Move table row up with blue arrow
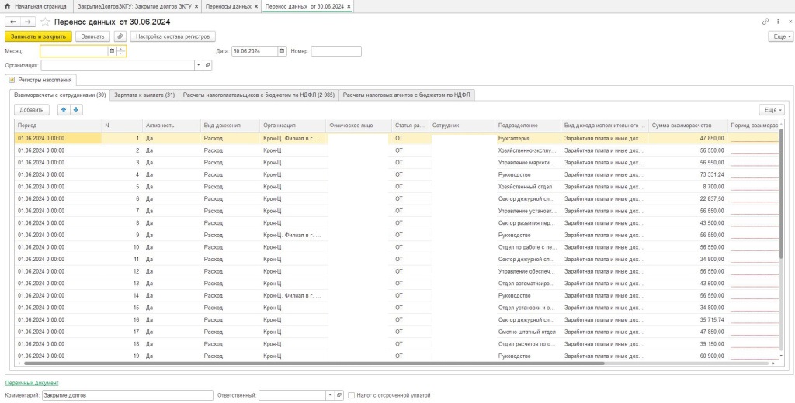This screenshot has height=403, width=795. 64,110
